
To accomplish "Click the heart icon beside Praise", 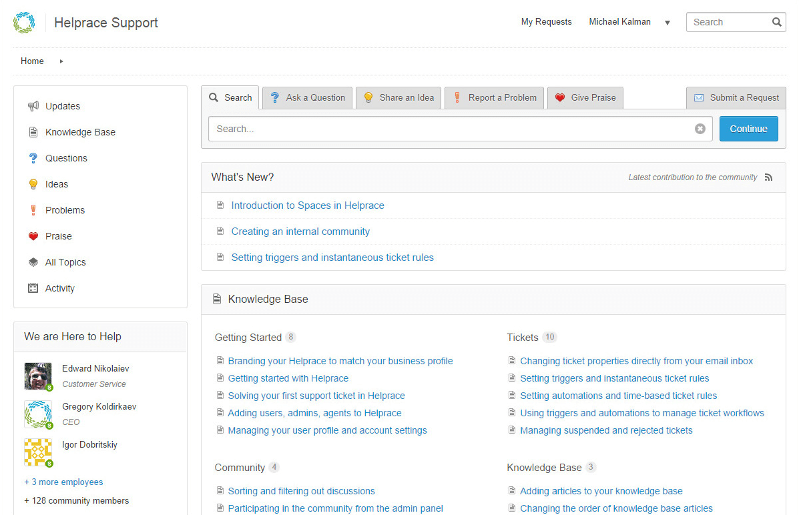I will click(33, 236).
